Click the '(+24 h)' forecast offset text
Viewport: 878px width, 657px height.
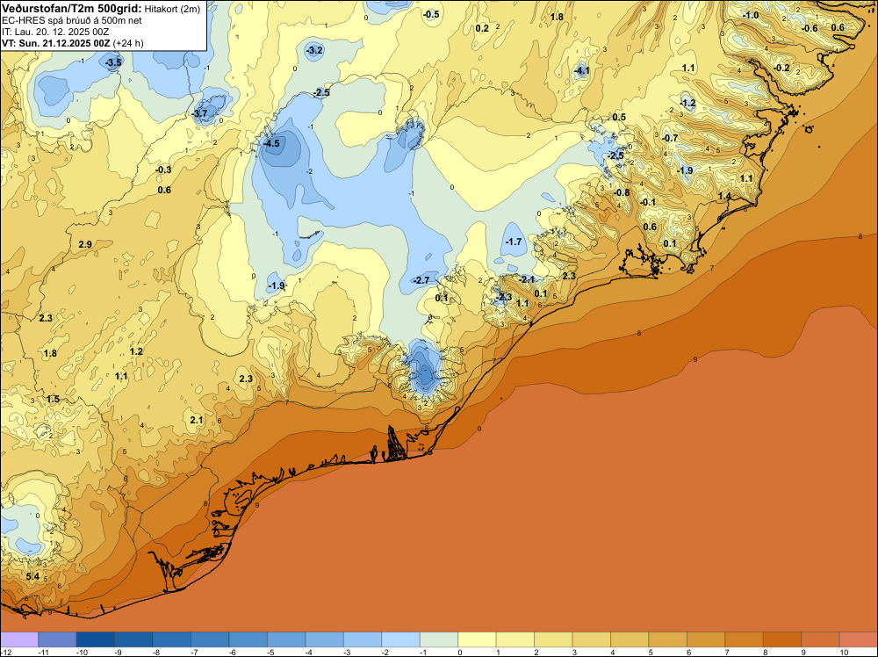click(128, 43)
